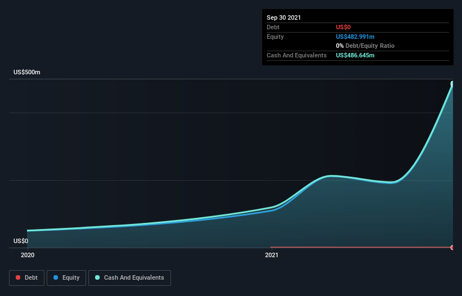Toggle the Equity legend button
The width and height of the screenshot is (462, 296).
(x=66, y=278)
